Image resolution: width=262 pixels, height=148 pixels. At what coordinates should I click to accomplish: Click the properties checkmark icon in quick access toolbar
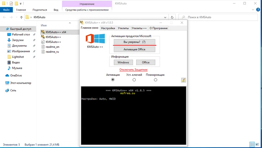(11, 3)
